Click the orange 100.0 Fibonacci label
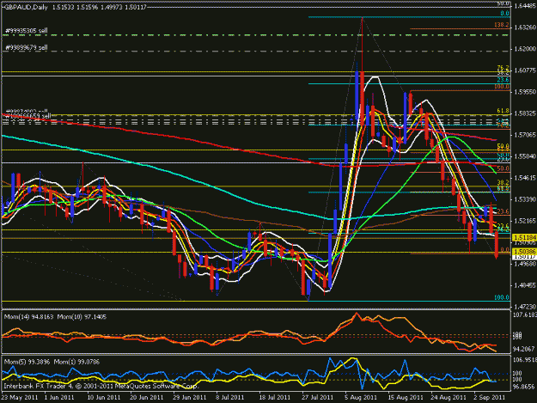Screen dimensions: 537x403 [502, 87]
